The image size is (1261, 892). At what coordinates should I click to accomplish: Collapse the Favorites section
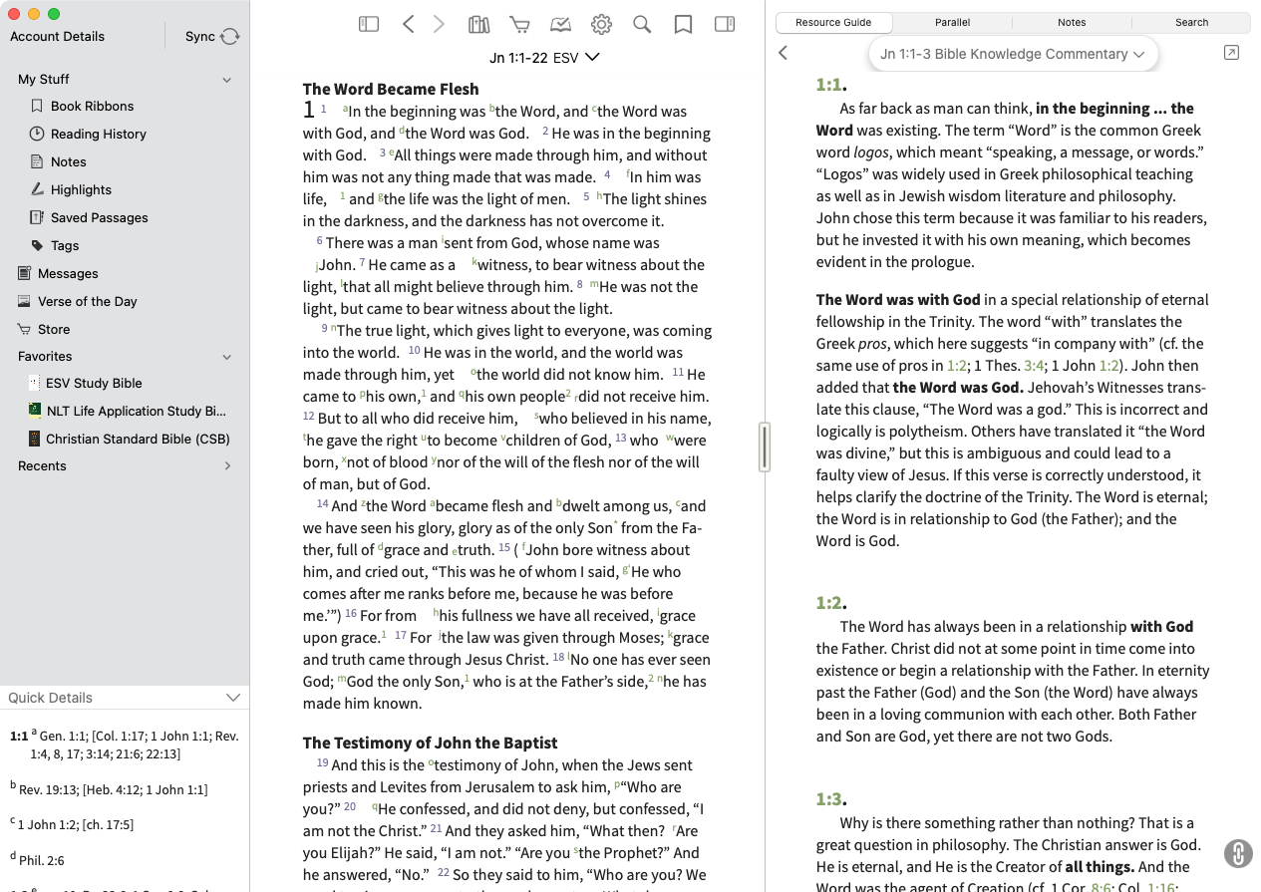tap(226, 357)
